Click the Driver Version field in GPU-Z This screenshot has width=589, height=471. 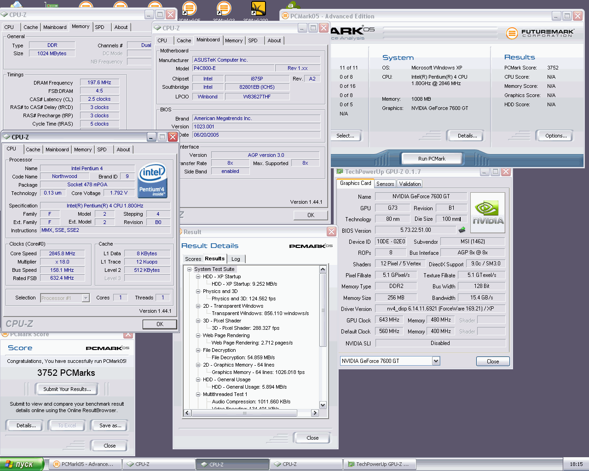tap(440, 309)
